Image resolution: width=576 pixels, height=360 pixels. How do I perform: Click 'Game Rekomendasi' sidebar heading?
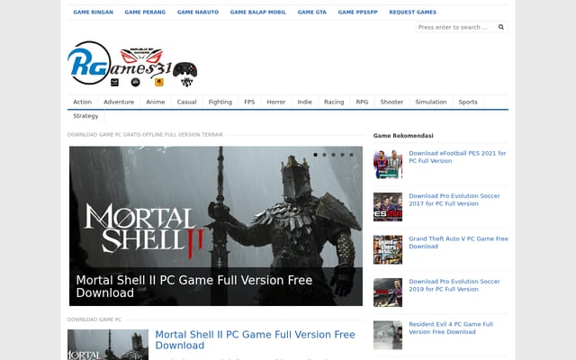click(x=403, y=136)
